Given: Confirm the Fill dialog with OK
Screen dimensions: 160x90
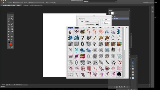Looking at the screenshot, I should click(106, 20).
